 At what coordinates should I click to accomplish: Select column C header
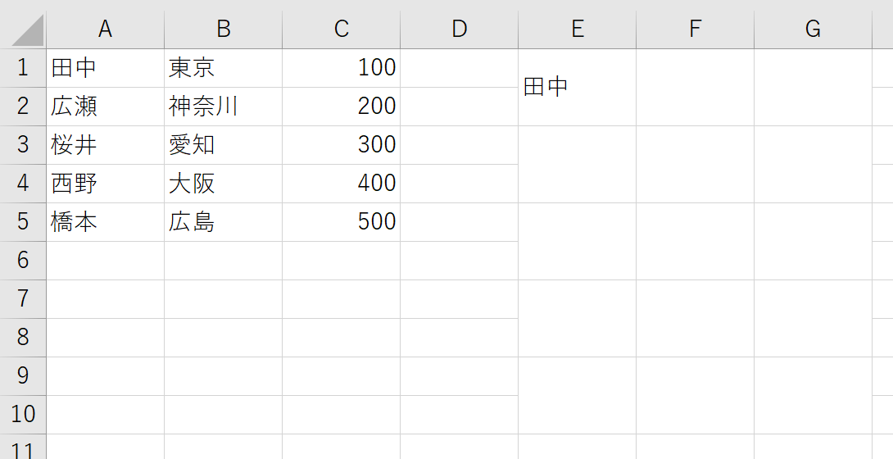(341, 29)
